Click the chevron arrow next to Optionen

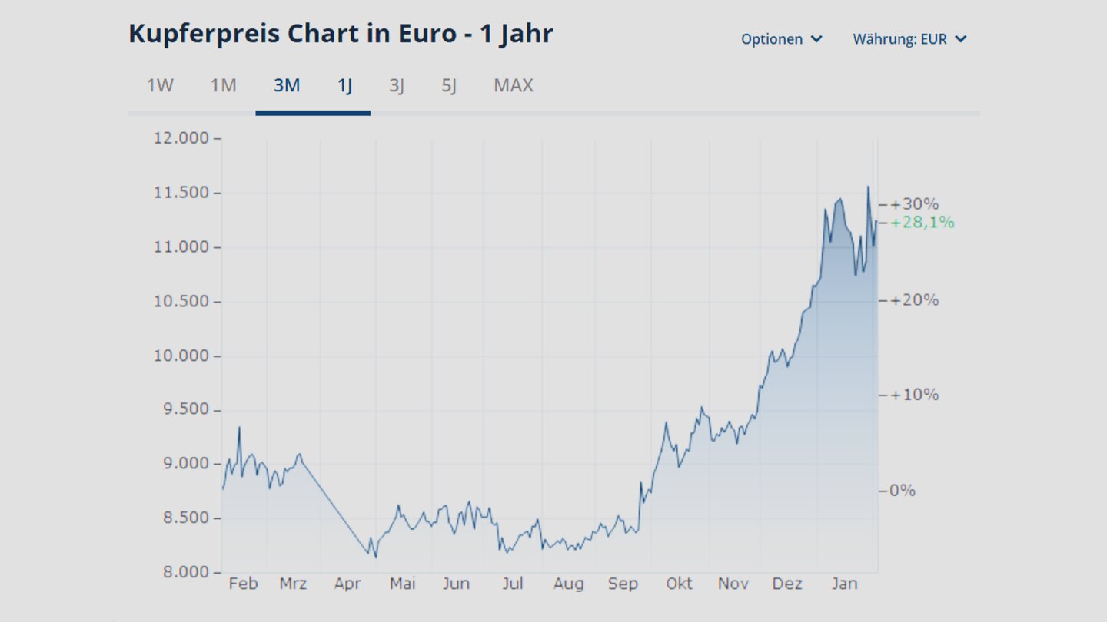[x=816, y=39]
